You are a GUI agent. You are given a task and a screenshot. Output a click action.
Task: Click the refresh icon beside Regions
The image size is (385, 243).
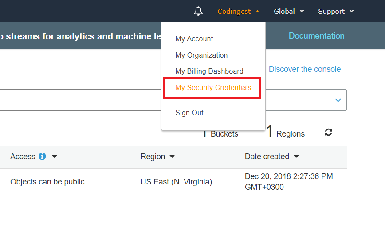tap(328, 132)
